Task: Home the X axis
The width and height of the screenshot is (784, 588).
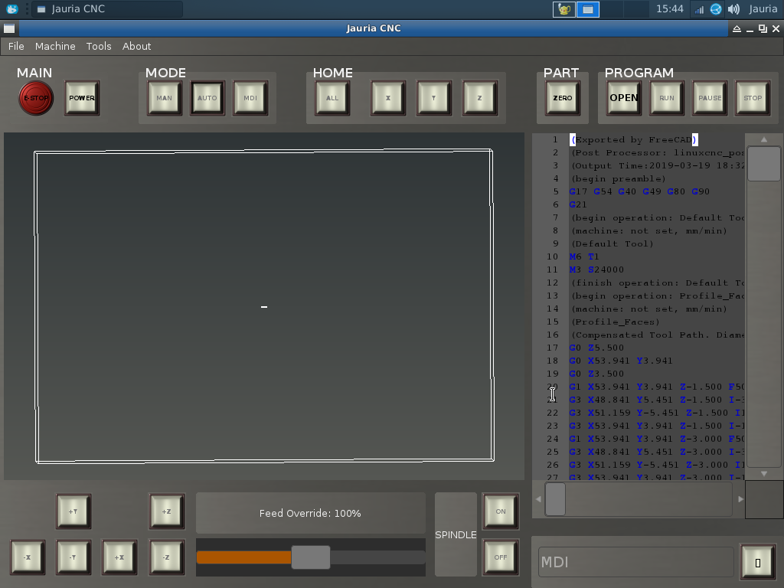Action: pyautogui.click(x=388, y=98)
